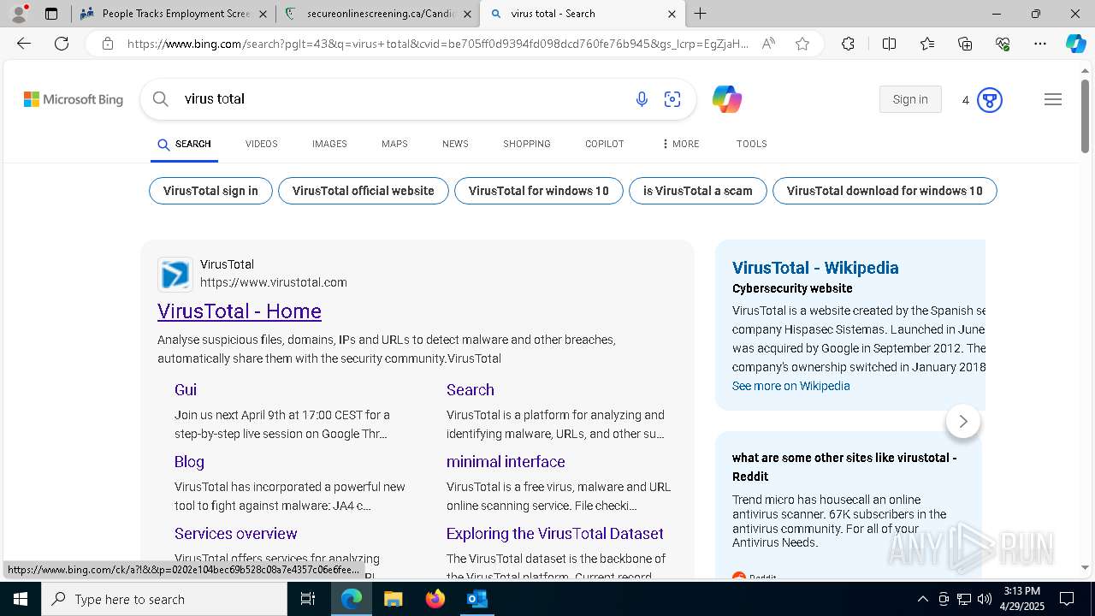Click into the Bing search text field
The height and width of the screenshot is (616, 1095).
pyautogui.click(x=402, y=99)
